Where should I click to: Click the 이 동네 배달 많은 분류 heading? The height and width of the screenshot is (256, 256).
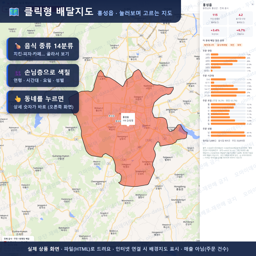(x=213, y=40)
